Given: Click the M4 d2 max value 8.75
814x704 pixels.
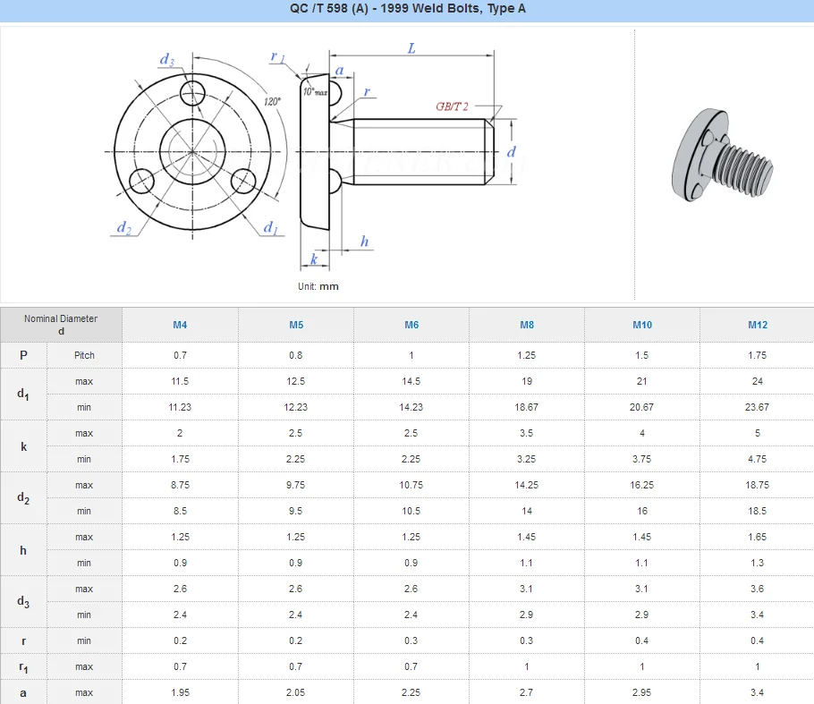Looking at the screenshot, I should click(x=180, y=486).
